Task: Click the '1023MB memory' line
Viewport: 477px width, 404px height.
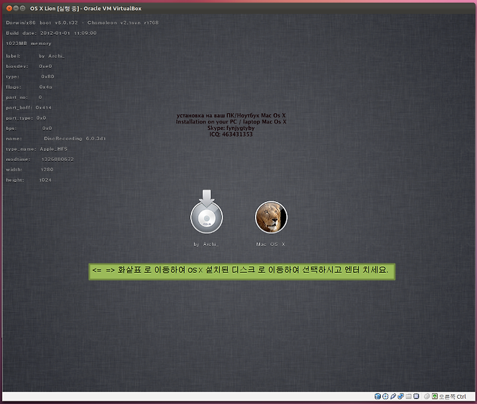Action: click(x=28, y=44)
